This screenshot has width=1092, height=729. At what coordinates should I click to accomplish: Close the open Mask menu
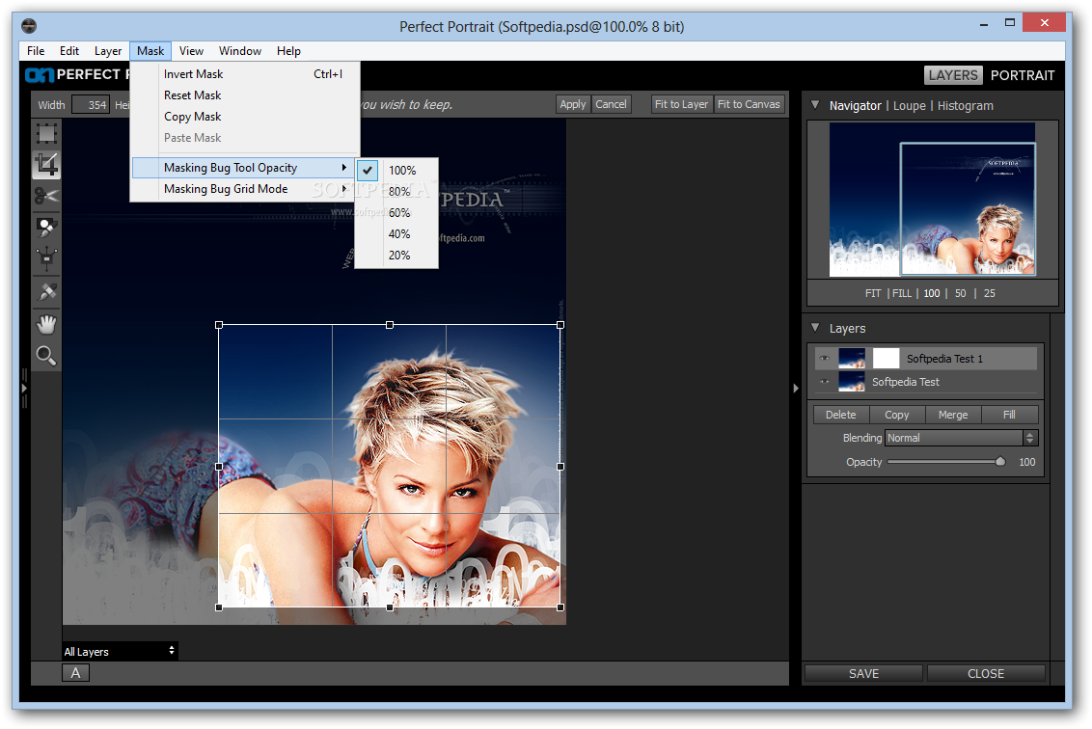[150, 51]
